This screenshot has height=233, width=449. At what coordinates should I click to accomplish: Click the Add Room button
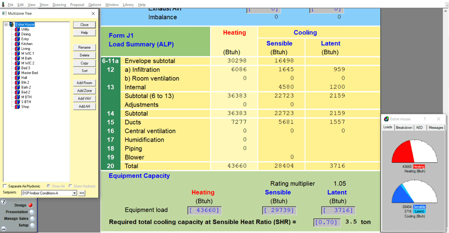point(84,83)
